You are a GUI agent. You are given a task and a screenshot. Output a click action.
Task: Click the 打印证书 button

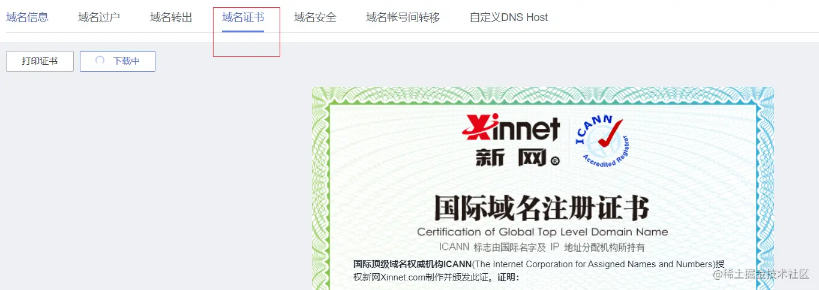[x=40, y=61]
